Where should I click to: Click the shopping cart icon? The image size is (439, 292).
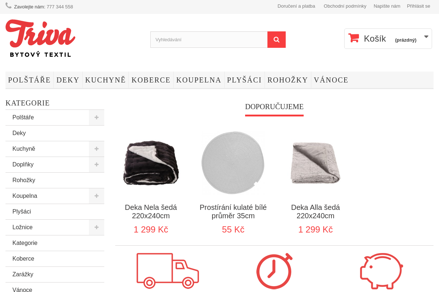(x=353, y=38)
